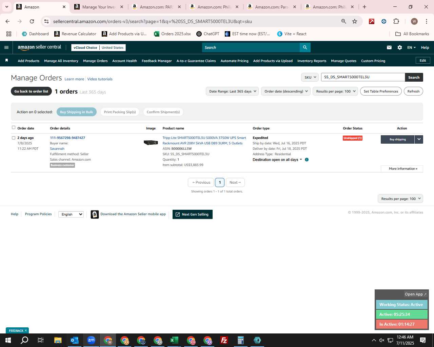
Task: Click the Buy shipping button
Action: click(397, 139)
